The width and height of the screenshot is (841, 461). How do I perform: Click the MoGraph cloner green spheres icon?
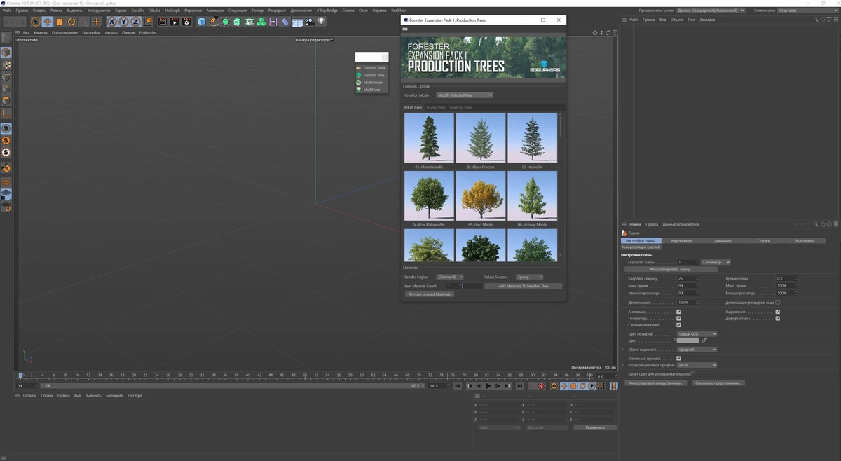coord(261,22)
